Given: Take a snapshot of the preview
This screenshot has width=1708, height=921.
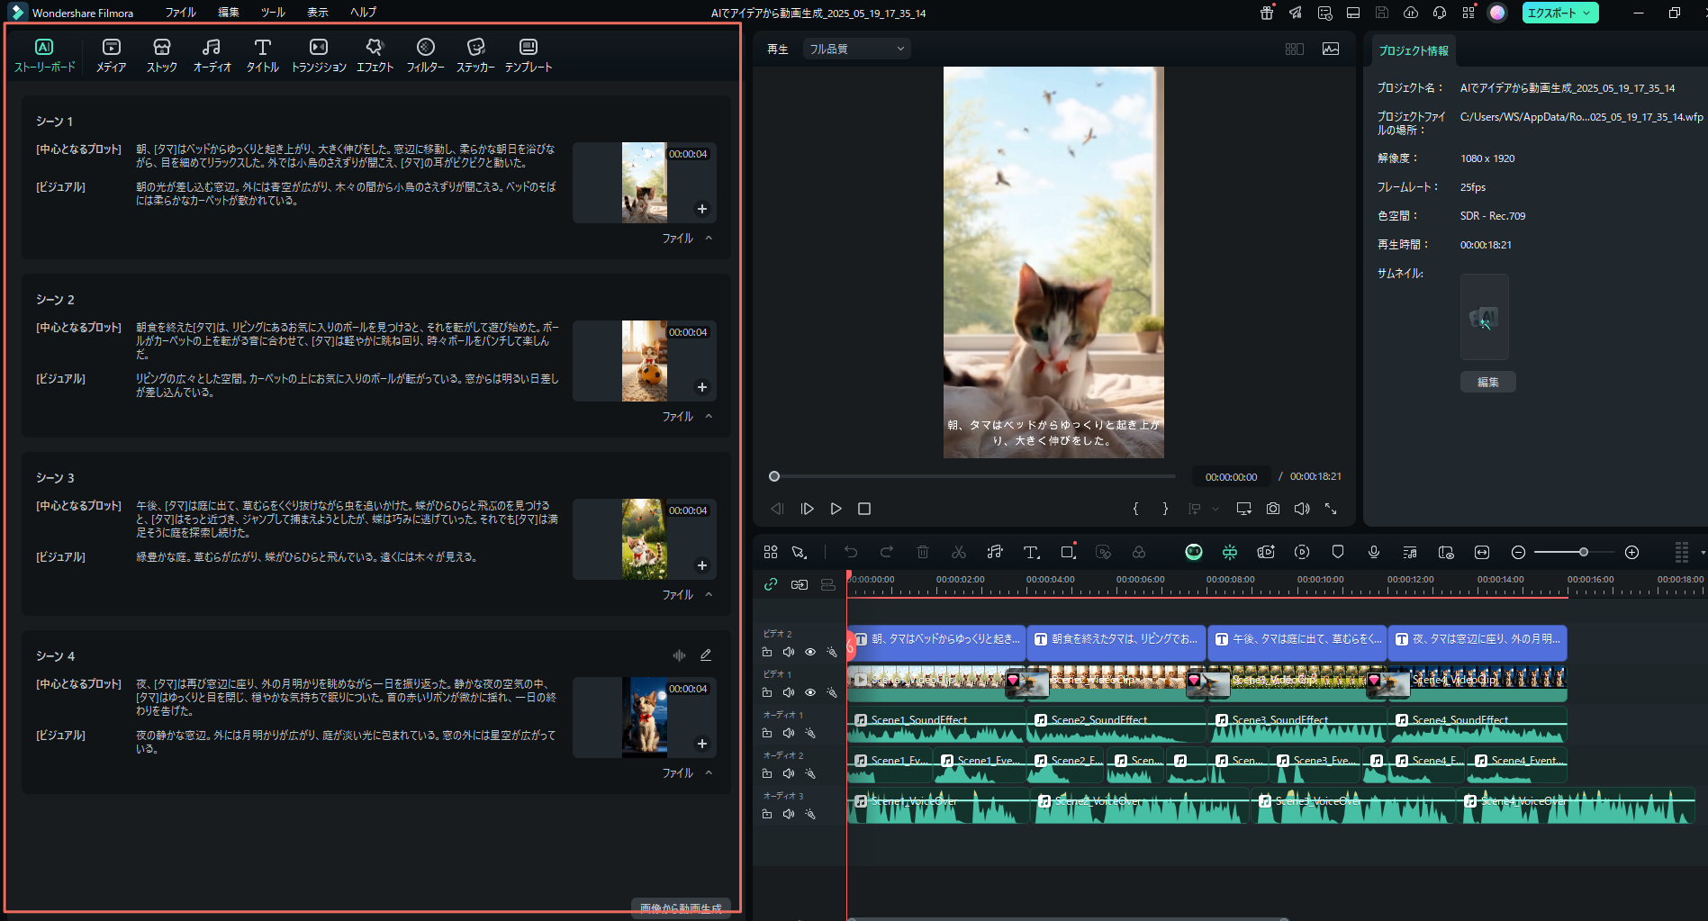Looking at the screenshot, I should tap(1272, 509).
